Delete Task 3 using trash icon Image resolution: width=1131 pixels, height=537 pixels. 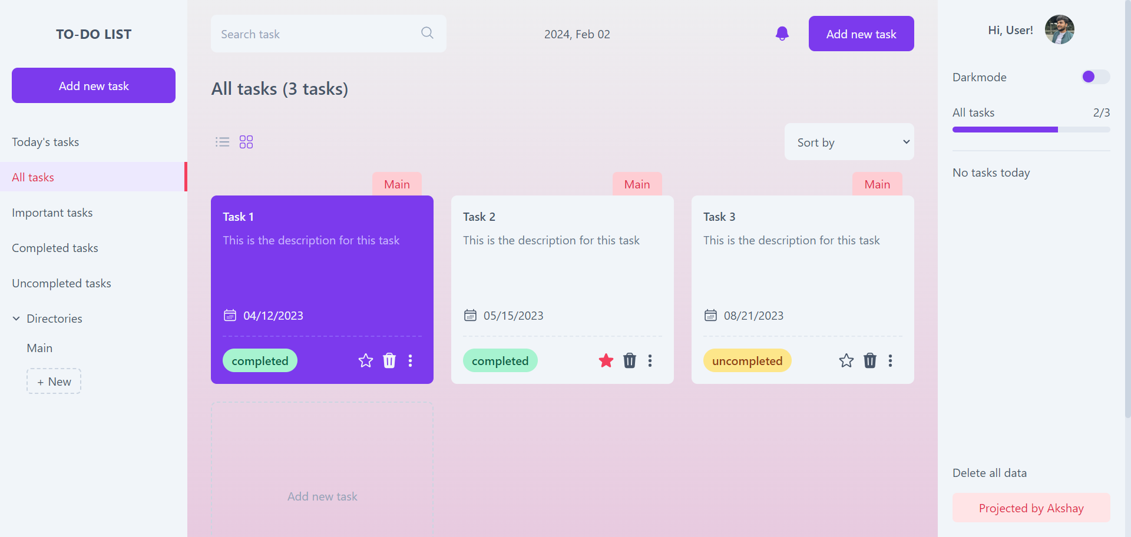870,360
